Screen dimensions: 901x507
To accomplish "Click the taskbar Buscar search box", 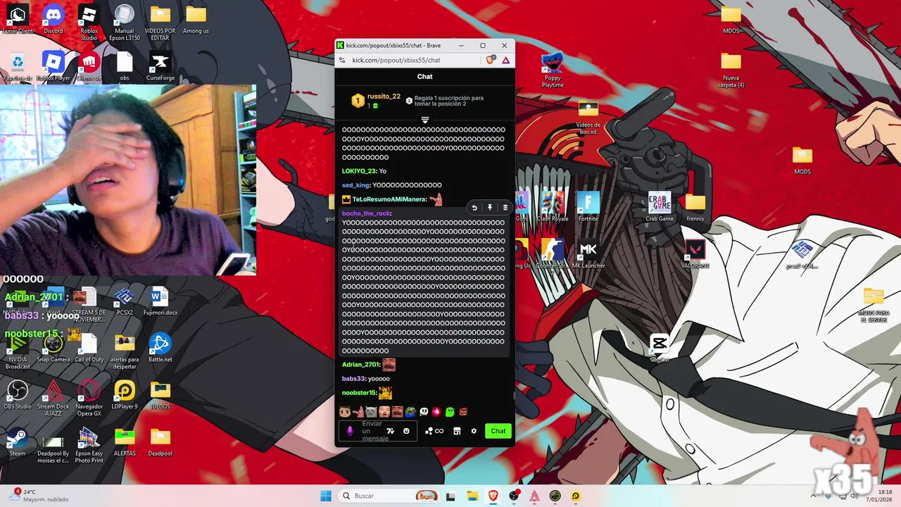I will click(x=389, y=496).
